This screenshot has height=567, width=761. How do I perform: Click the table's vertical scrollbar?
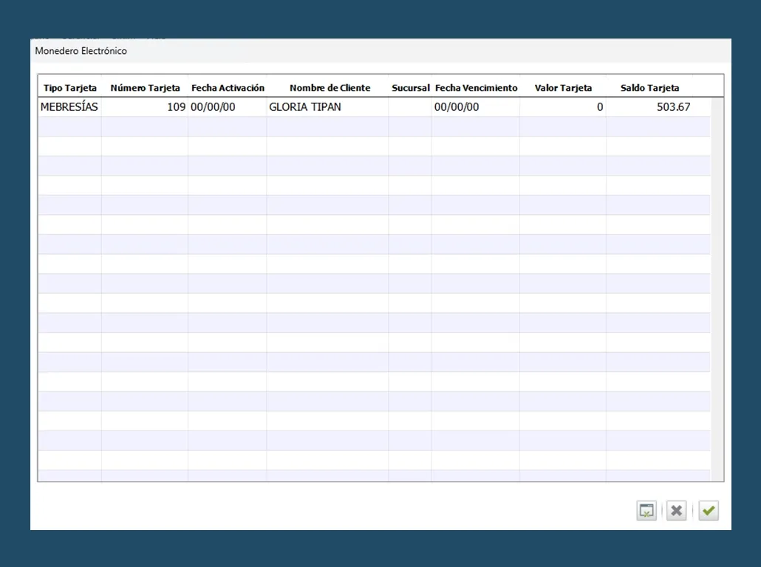pos(717,288)
